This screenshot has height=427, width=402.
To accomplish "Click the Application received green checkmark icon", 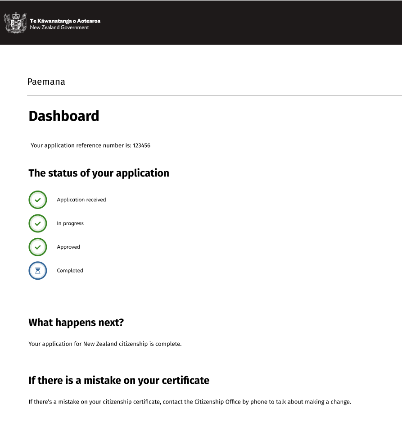I will pyautogui.click(x=38, y=200).
